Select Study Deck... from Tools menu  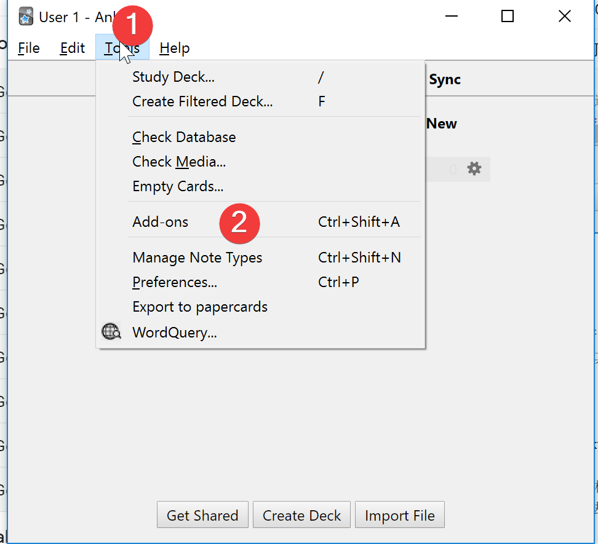pos(260,77)
